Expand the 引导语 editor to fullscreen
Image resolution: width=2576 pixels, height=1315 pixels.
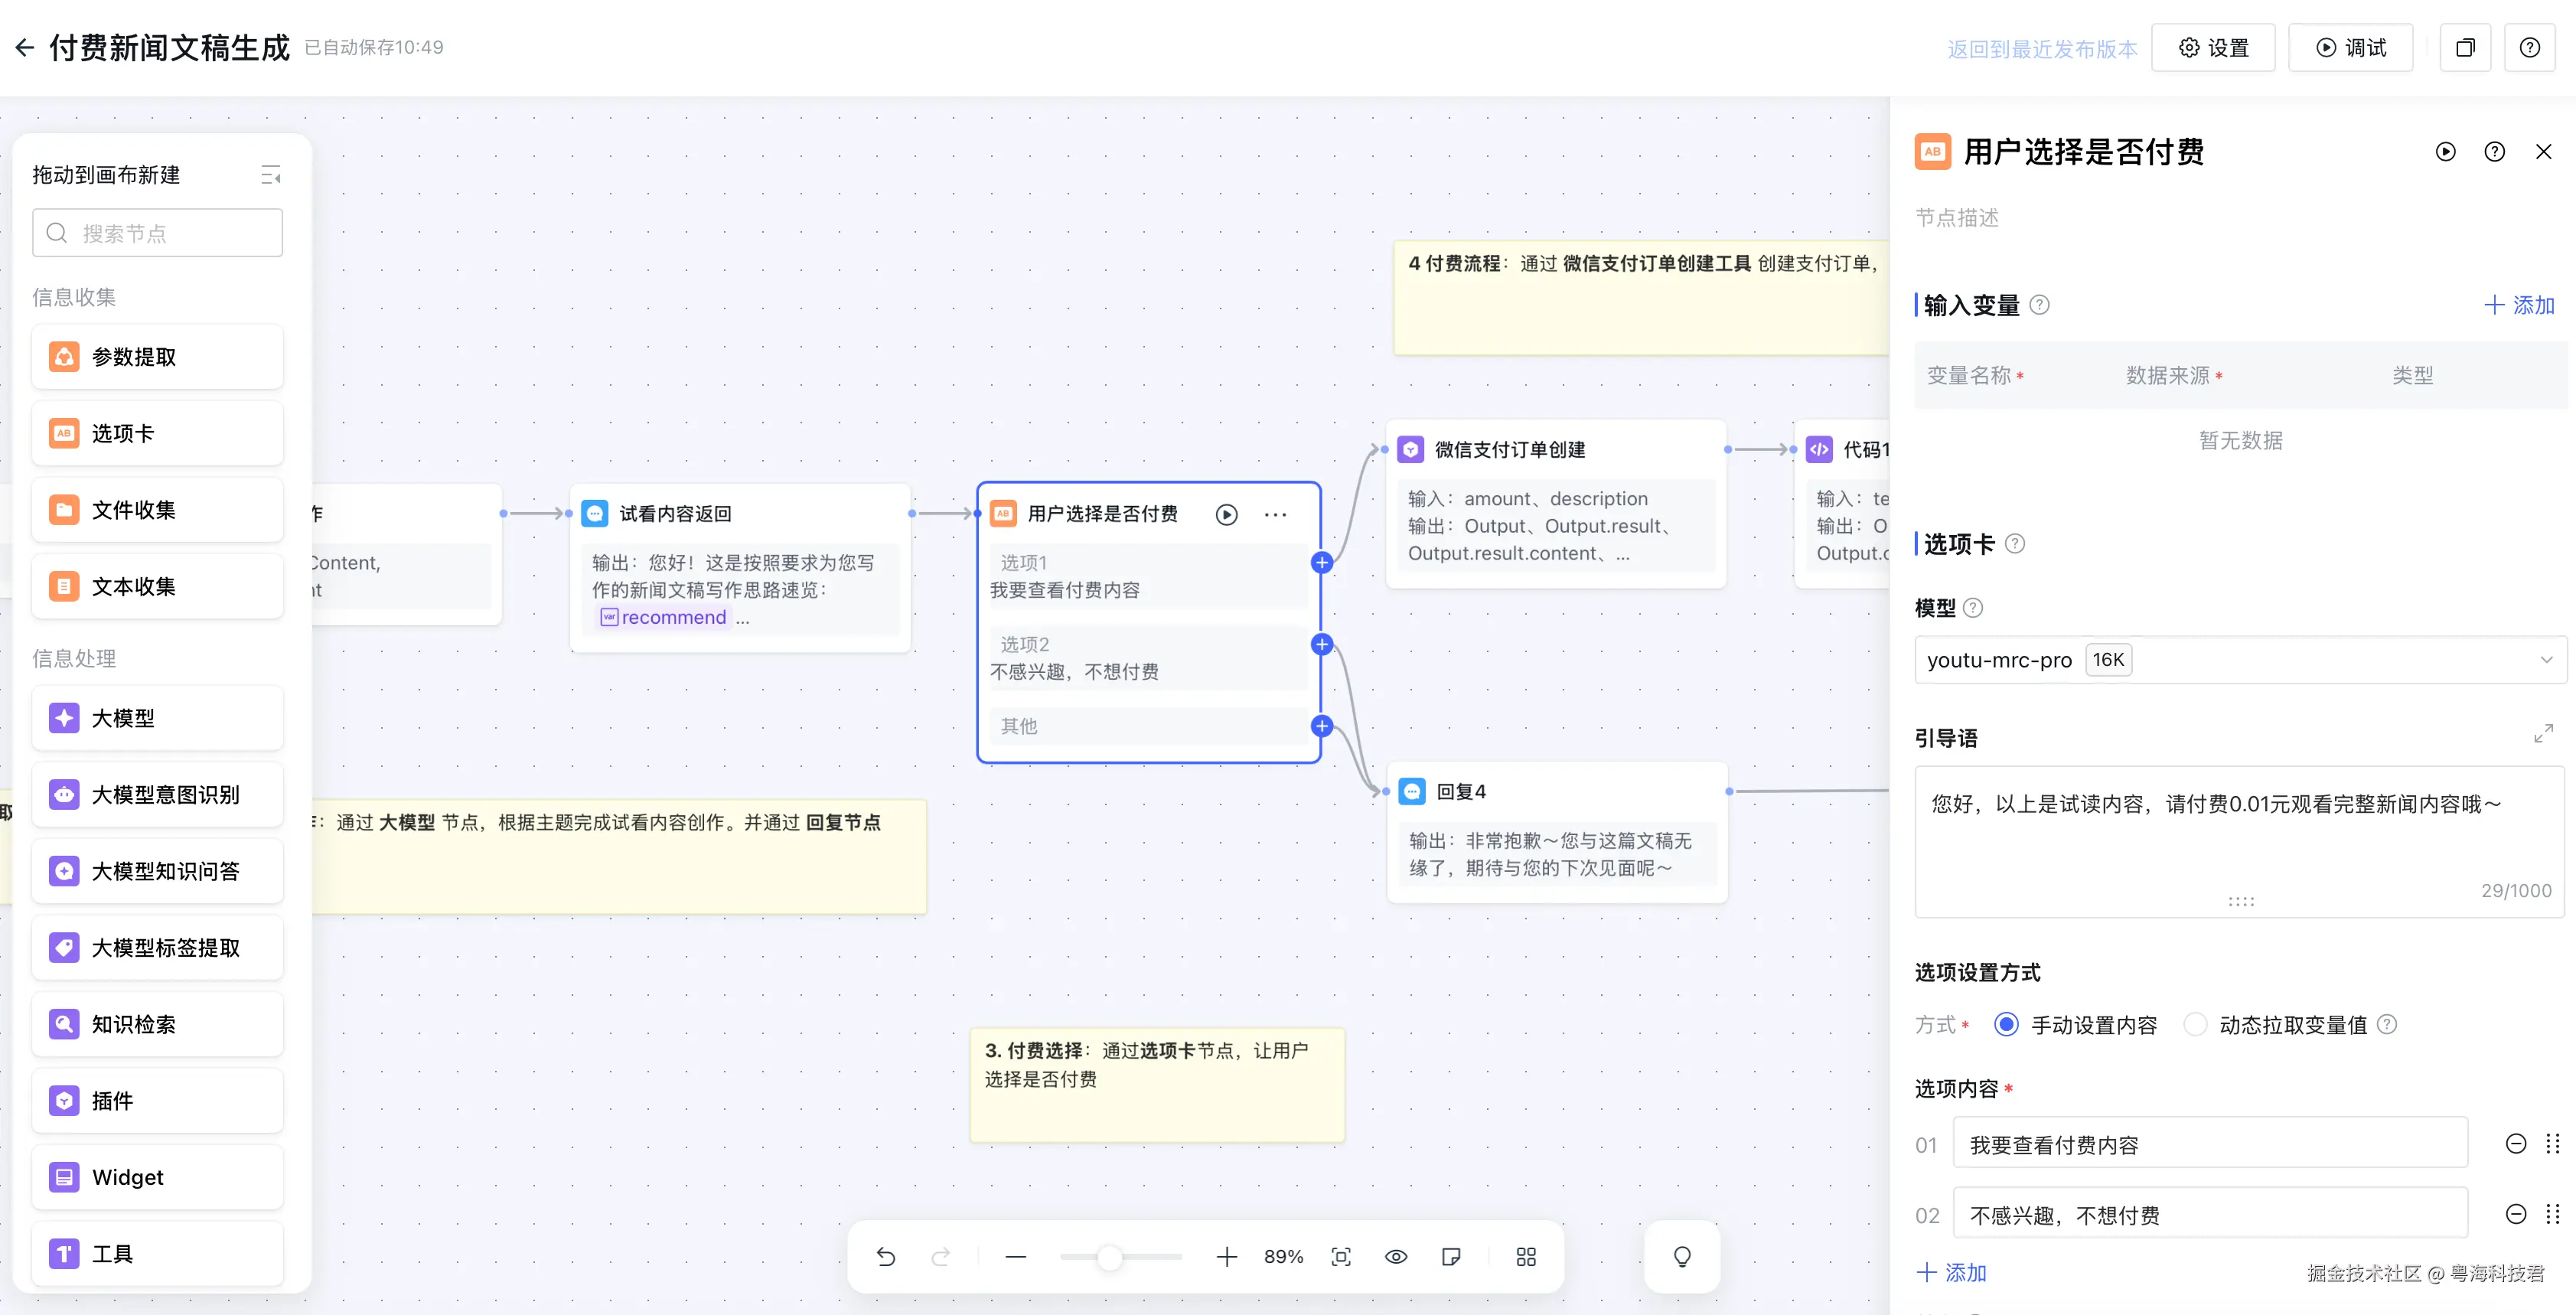pos(2543,734)
